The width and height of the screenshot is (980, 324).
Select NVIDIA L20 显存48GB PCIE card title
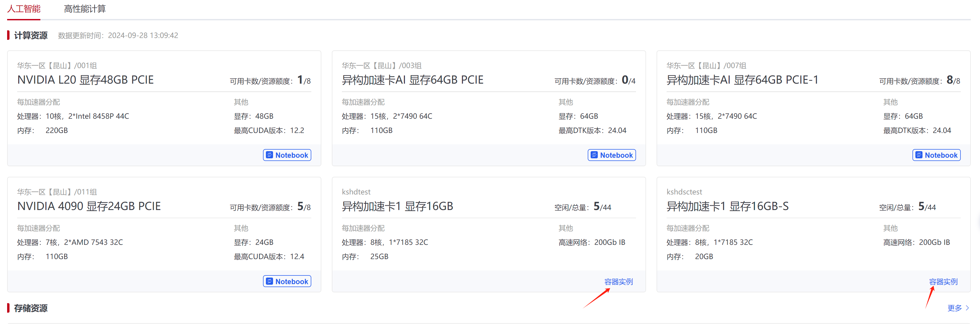pyautogui.click(x=85, y=79)
